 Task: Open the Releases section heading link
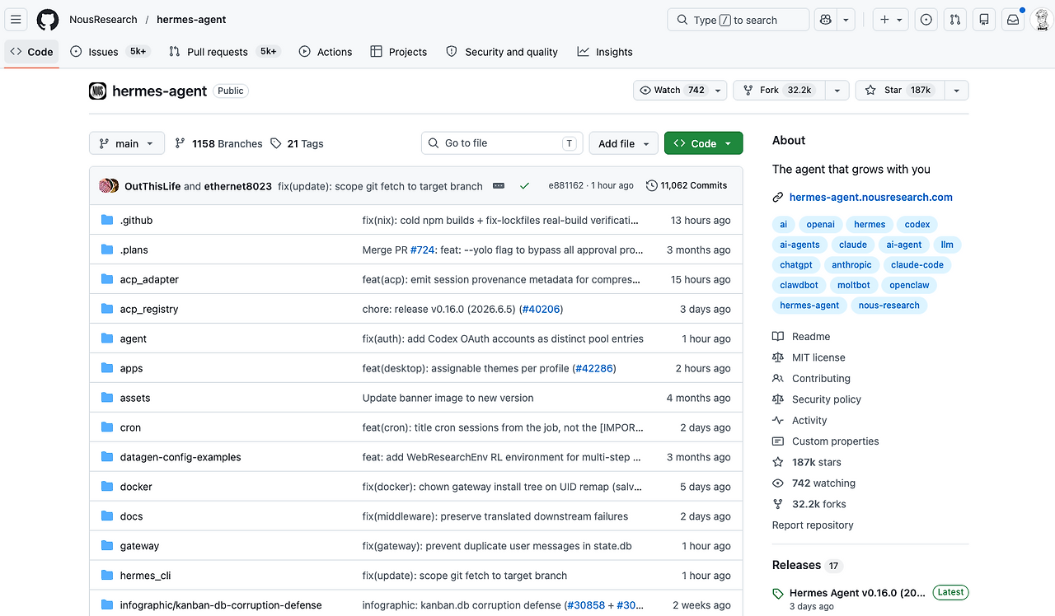796,565
